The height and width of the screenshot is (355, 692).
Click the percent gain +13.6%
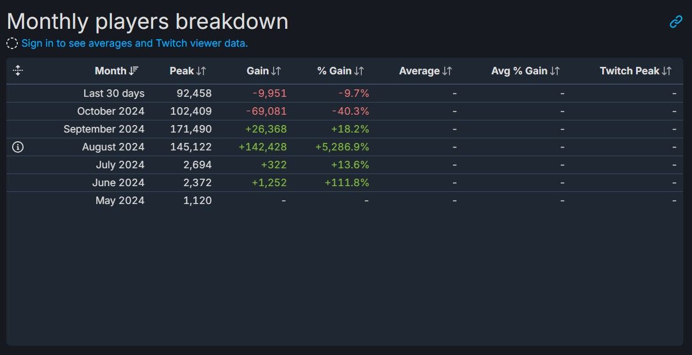click(x=350, y=165)
